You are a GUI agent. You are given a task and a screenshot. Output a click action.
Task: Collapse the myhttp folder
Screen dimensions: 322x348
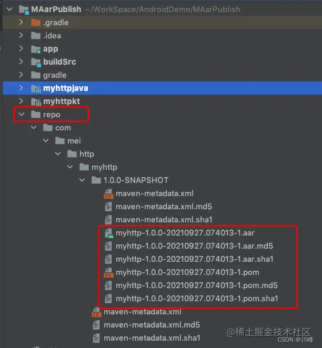(x=70, y=167)
